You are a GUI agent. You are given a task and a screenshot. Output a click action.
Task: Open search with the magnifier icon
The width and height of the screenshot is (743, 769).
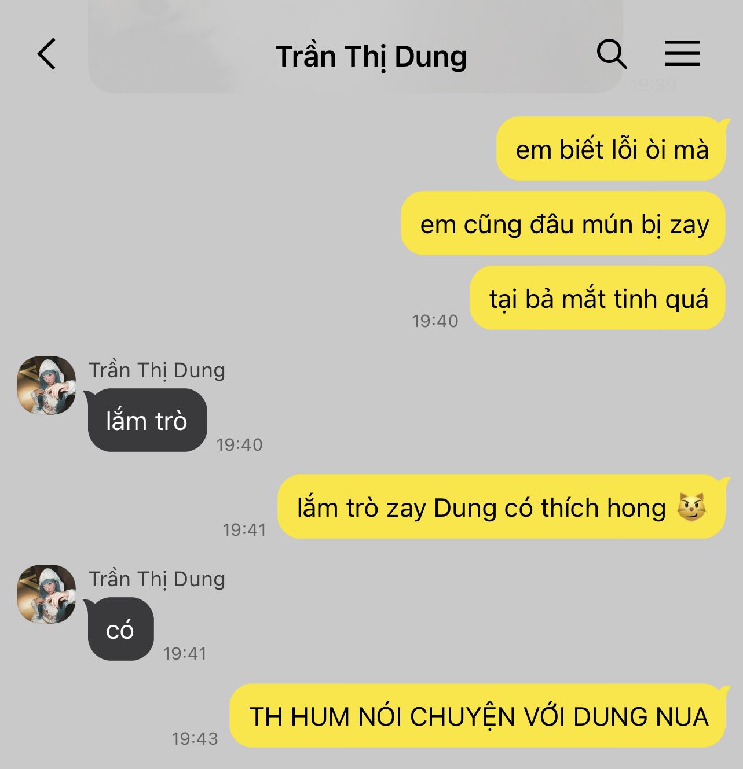(x=612, y=54)
